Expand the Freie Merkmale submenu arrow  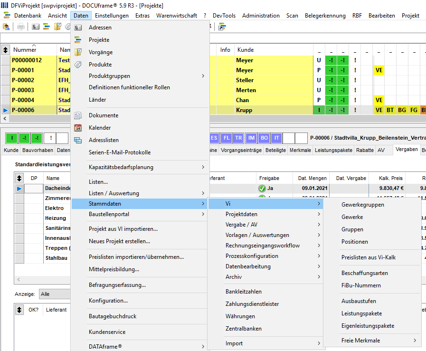pyautogui.click(x=415, y=341)
